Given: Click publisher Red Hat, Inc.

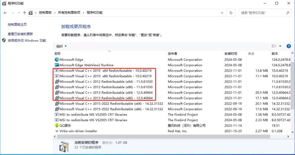Looking at the screenshot, I should 177,131.
